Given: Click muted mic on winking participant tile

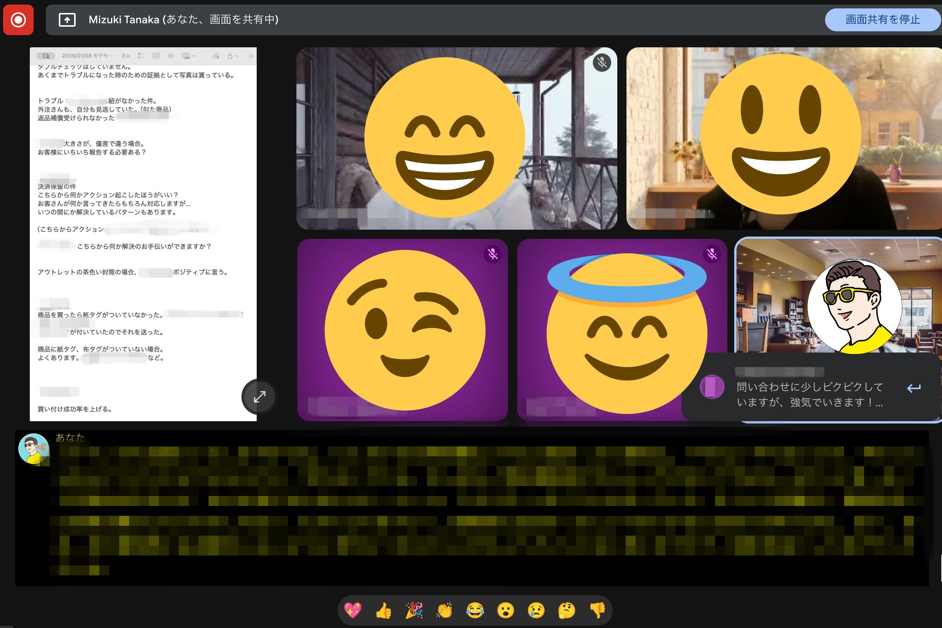Looking at the screenshot, I should tap(493, 254).
